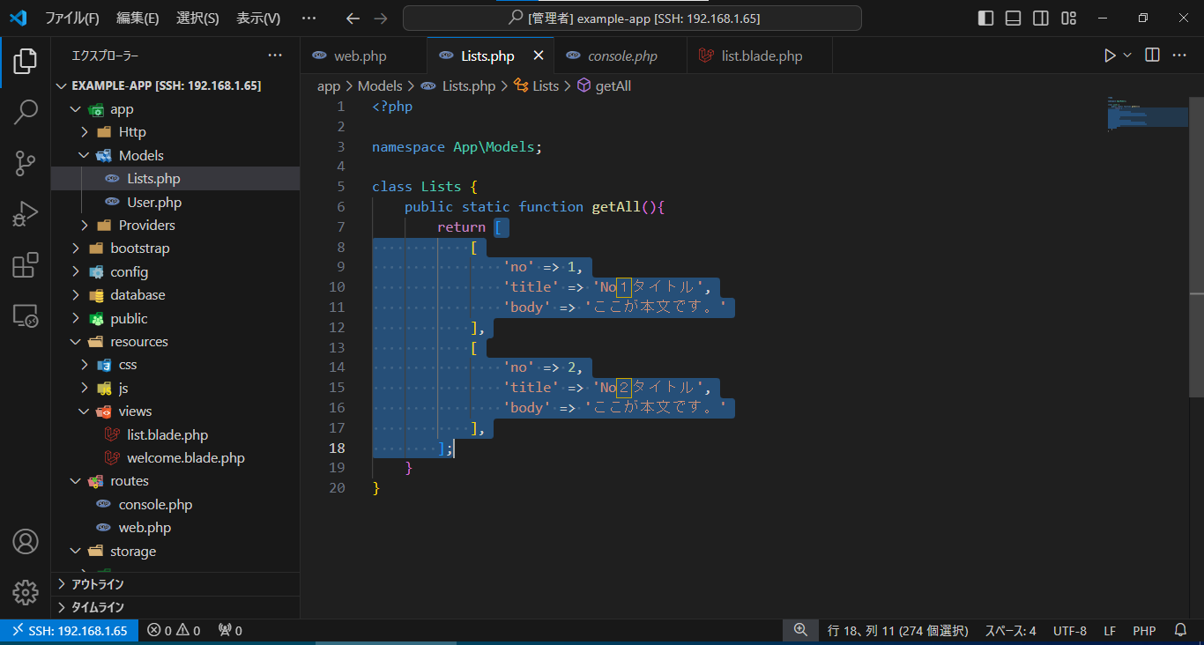The width and height of the screenshot is (1204, 645).
Task: Collapse the Models folder
Action: tap(175, 155)
